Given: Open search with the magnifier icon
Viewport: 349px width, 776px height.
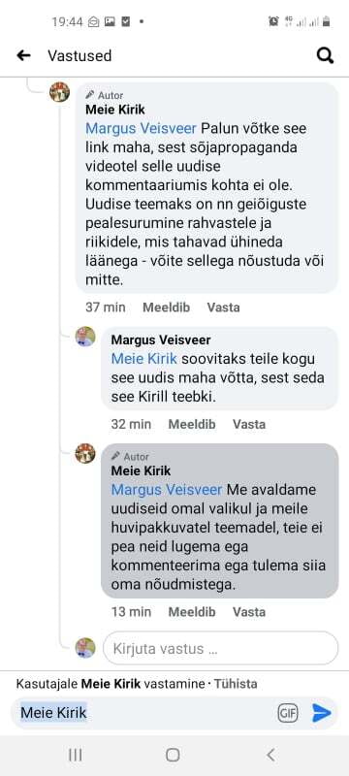Looking at the screenshot, I should tap(325, 55).
